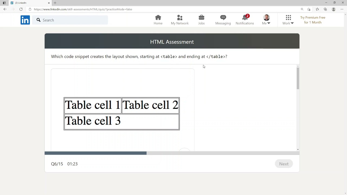The image size is (347, 195).
Task: Click the LinkedIn logo
Action: point(25,20)
